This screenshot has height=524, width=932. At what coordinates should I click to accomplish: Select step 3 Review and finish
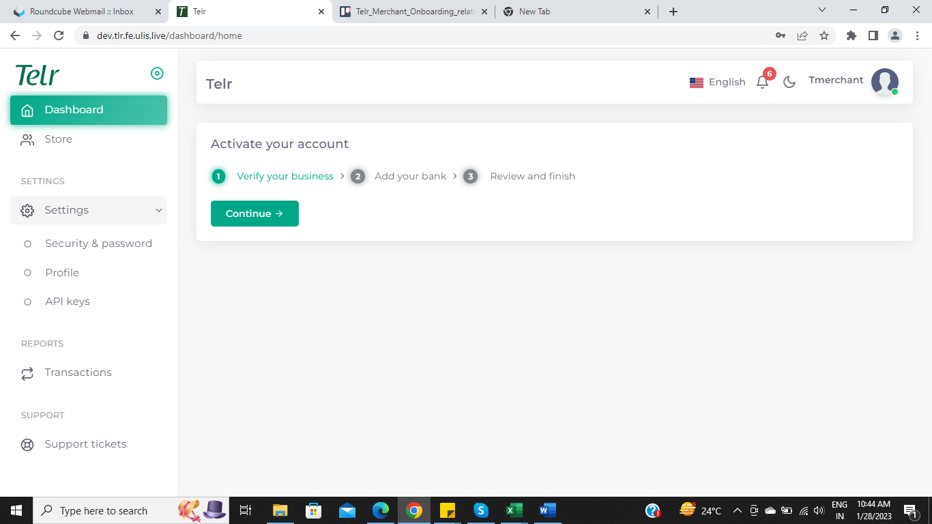tap(532, 176)
